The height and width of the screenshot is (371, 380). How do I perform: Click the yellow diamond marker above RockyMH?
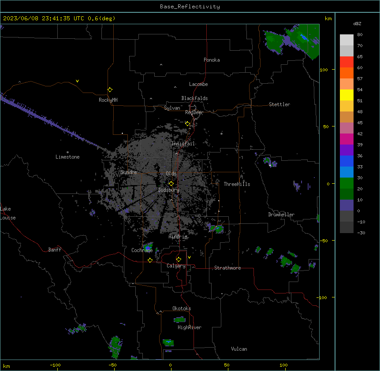pos(110,90)
